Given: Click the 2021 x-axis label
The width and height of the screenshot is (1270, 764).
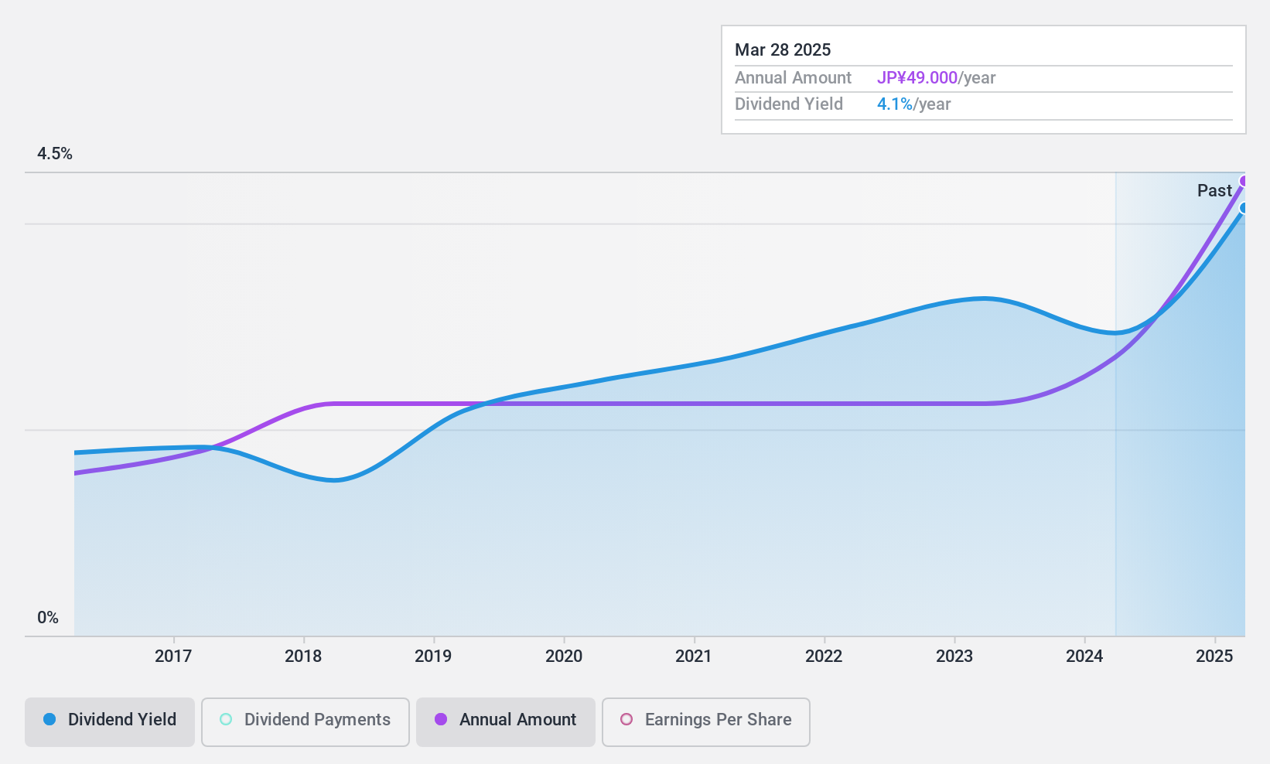Looking at the screenshot, I should pos(694,657).
